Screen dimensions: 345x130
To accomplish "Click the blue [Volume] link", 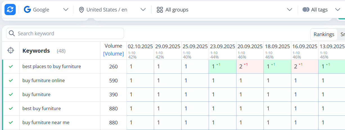I will click(113, 54).
